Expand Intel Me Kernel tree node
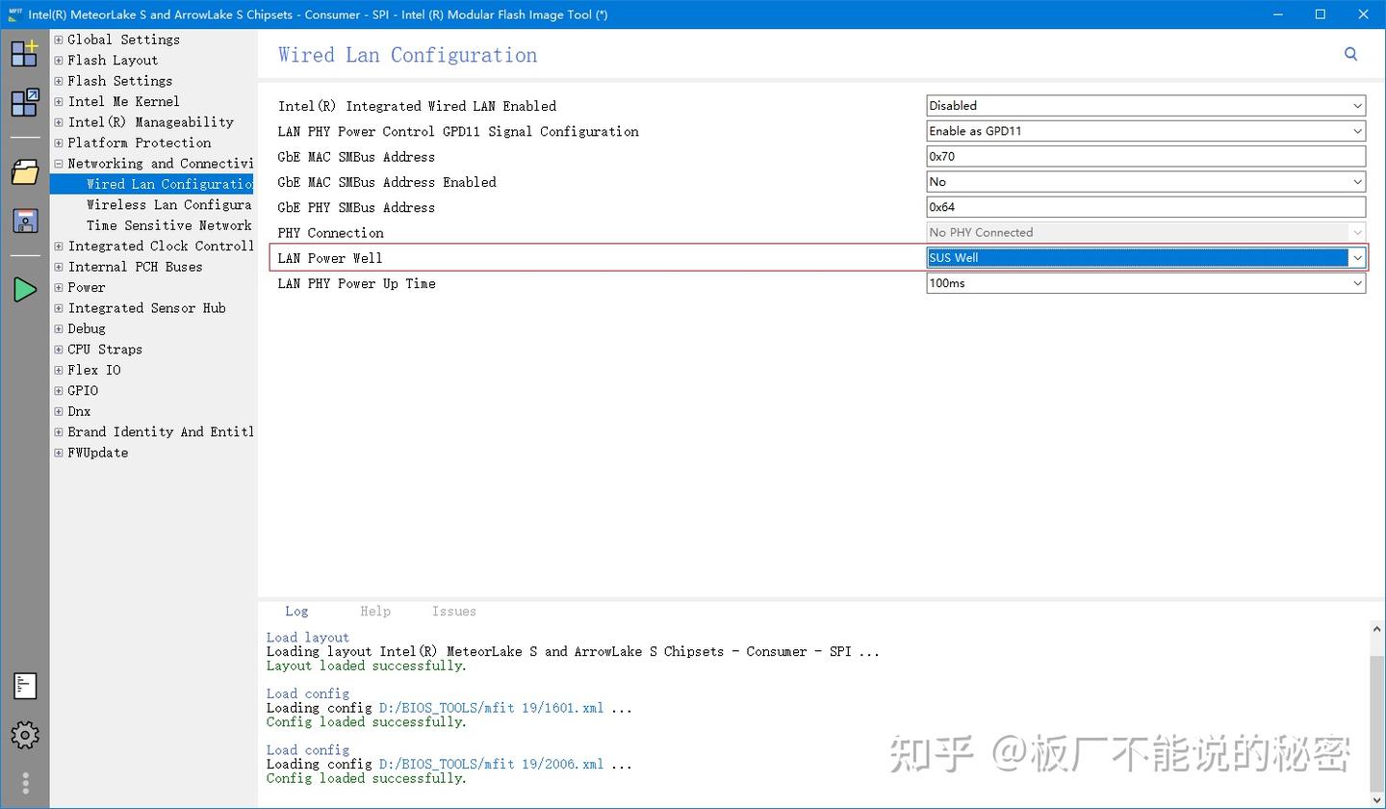1386x809 pixels. pyautogui.click(x=59, y=101)
